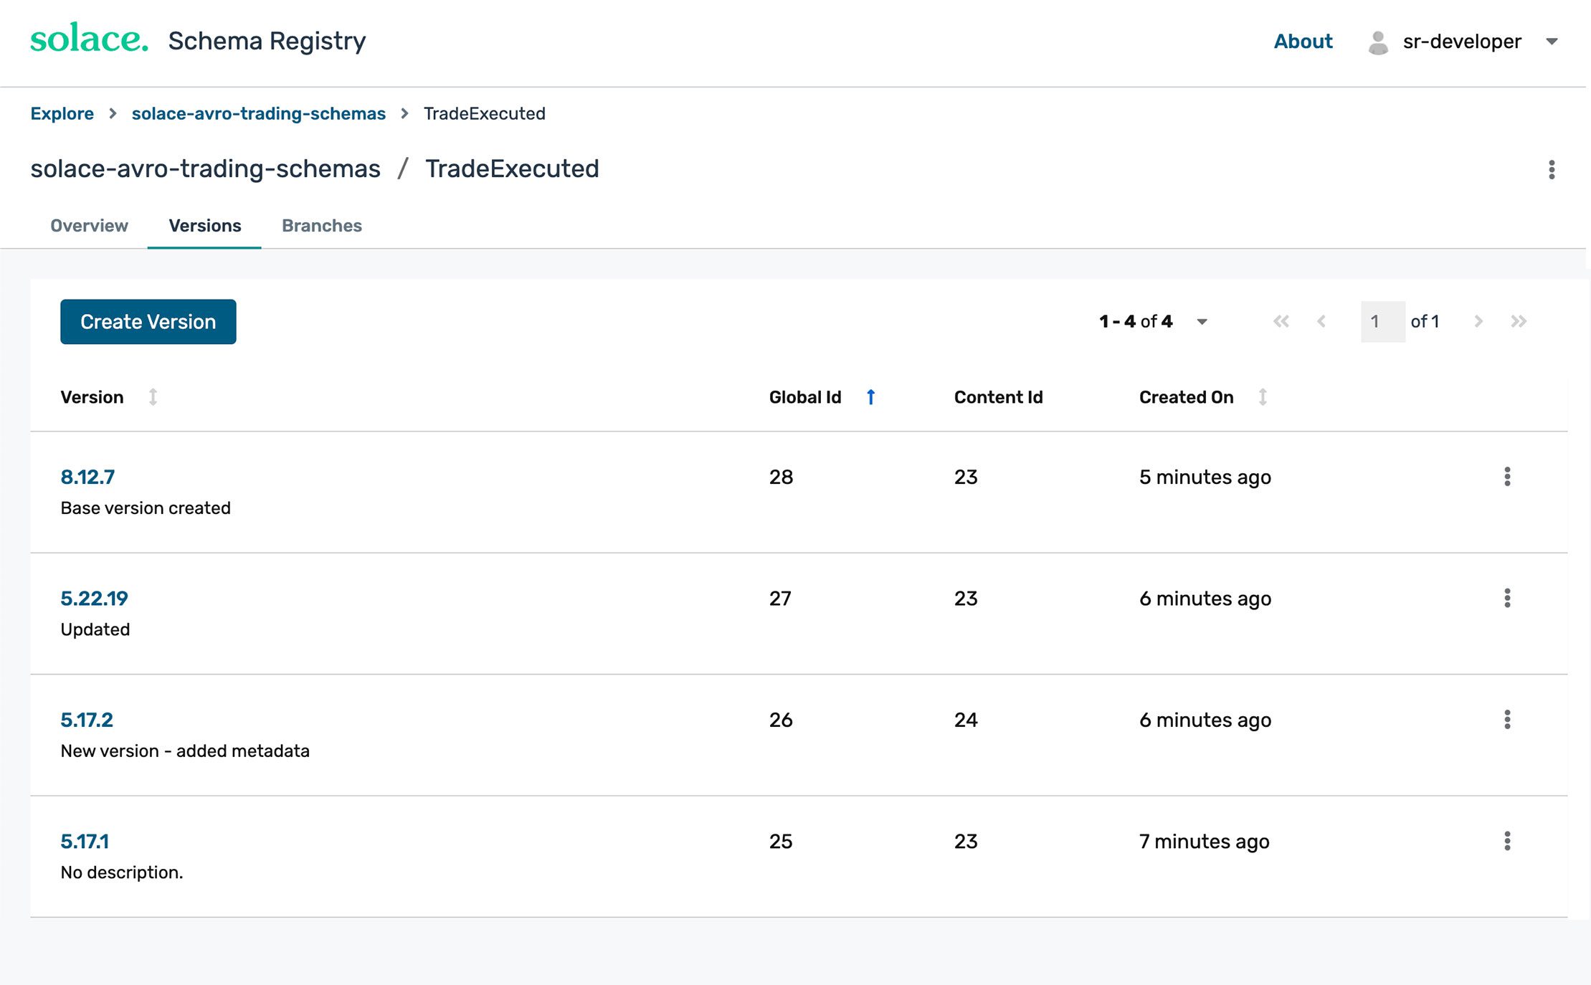Open kebab menu for version 8.12.7
This screenshot has height=985, width=1591.
pos(1507,477)
